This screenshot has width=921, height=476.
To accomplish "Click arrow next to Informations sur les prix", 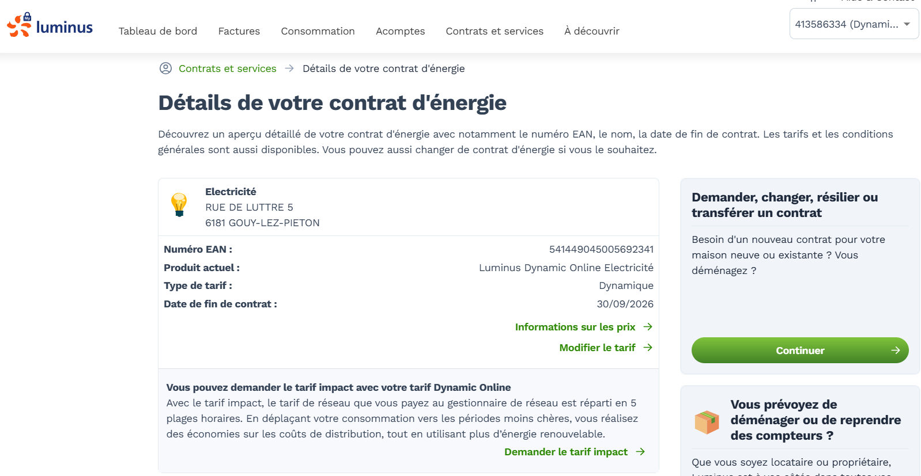I will click(648, 327).
